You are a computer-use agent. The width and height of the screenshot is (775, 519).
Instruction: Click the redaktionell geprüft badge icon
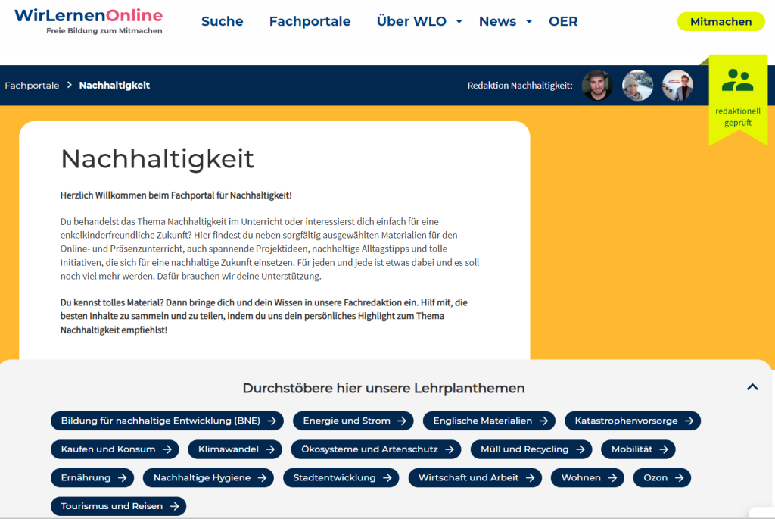pos(737,81)
